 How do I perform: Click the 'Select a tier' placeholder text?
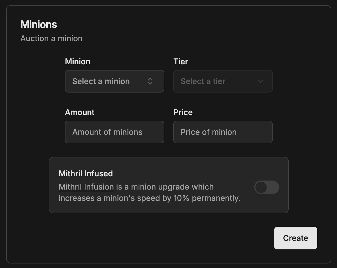click(x=203, y=81)
